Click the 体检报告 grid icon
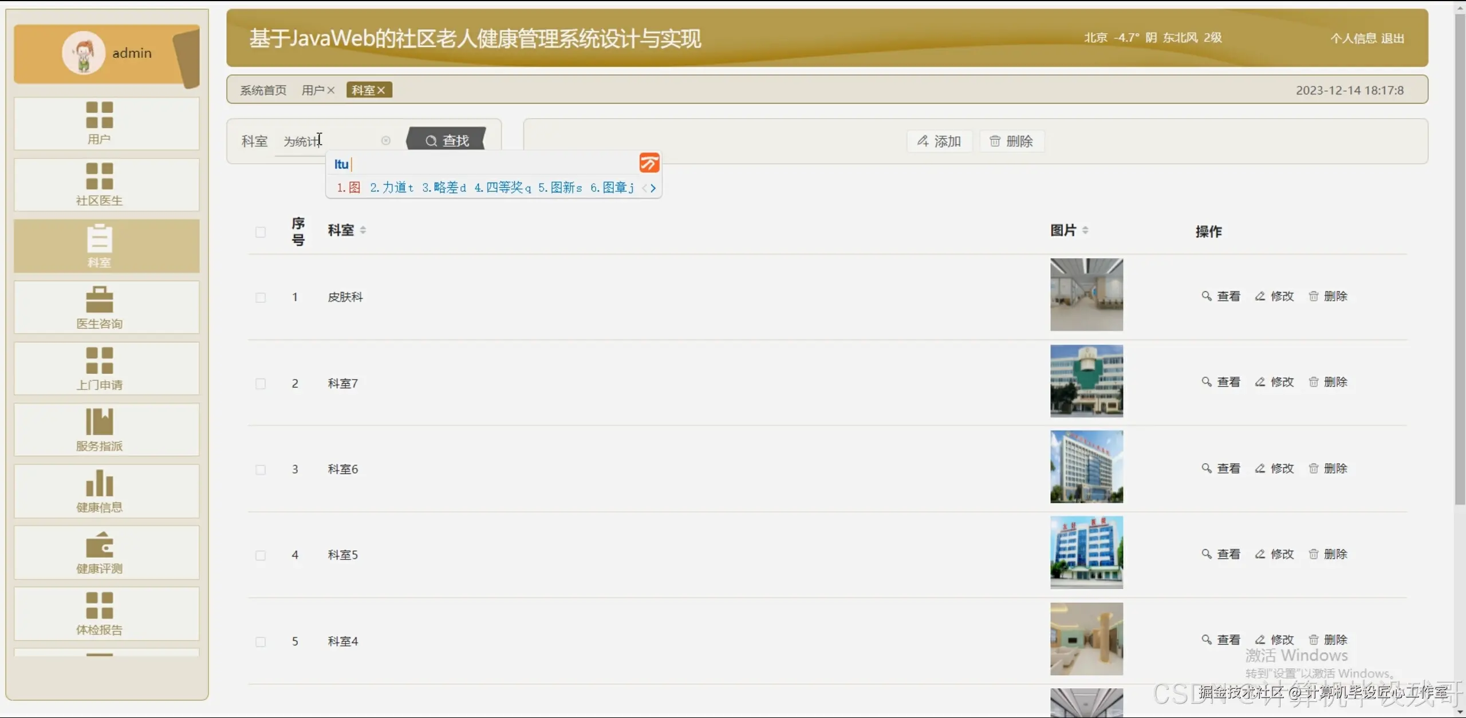 pos(99,606)
